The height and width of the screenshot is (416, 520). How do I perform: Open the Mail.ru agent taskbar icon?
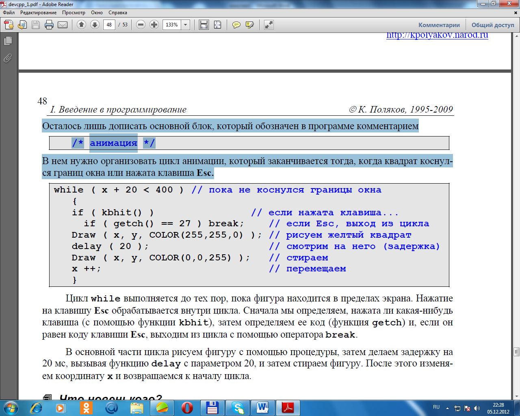(x=111, y=408)
